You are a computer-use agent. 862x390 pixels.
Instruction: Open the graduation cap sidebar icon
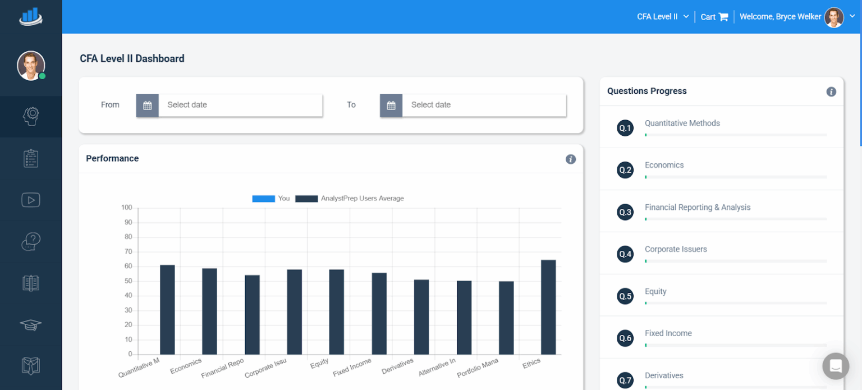point(31,325)
